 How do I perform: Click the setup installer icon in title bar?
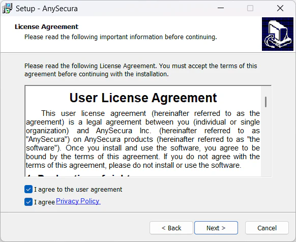(x=7, y=8)
